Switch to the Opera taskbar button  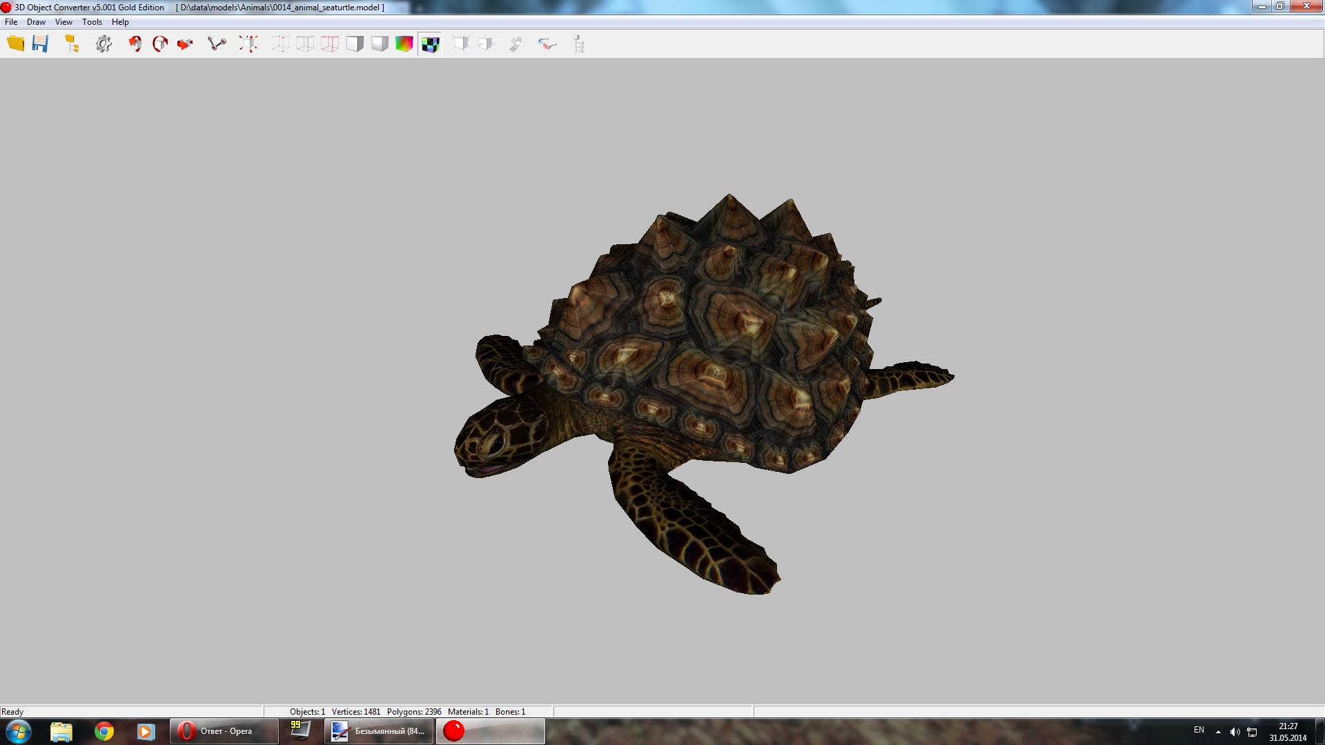point(224,731)
